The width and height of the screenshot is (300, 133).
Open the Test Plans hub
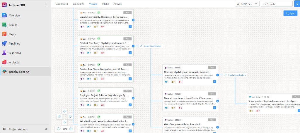pos(25,53)
